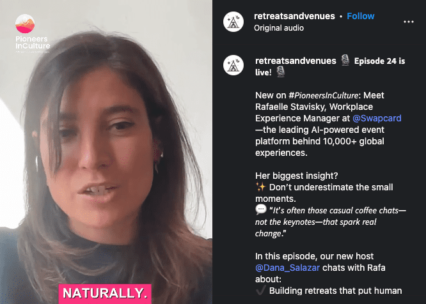Viewport: 426px width, 304px height.
Task: Click retreatsandvenues avatar beside the caption
Action: [x=233, y=65]
